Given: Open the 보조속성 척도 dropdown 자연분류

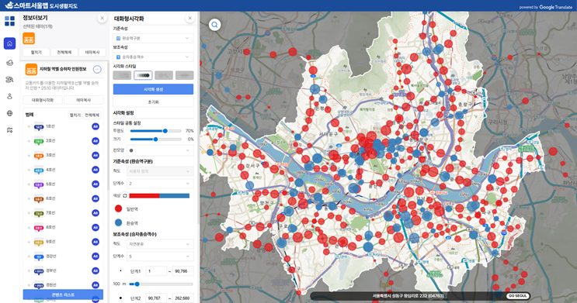Looking at the screenshot, I should pos(160,244).
